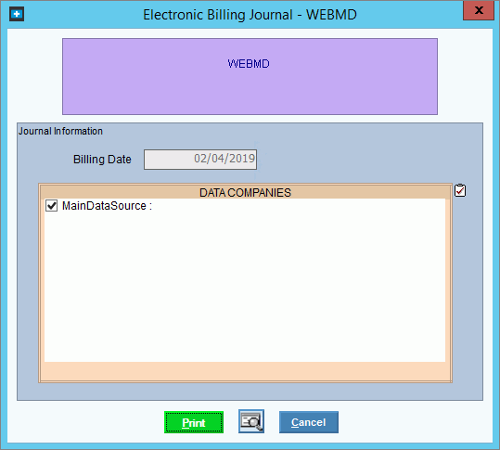Click the DATA COMPANIES header
The width and height of the screenshot is (500, 450).
point(245,193)
